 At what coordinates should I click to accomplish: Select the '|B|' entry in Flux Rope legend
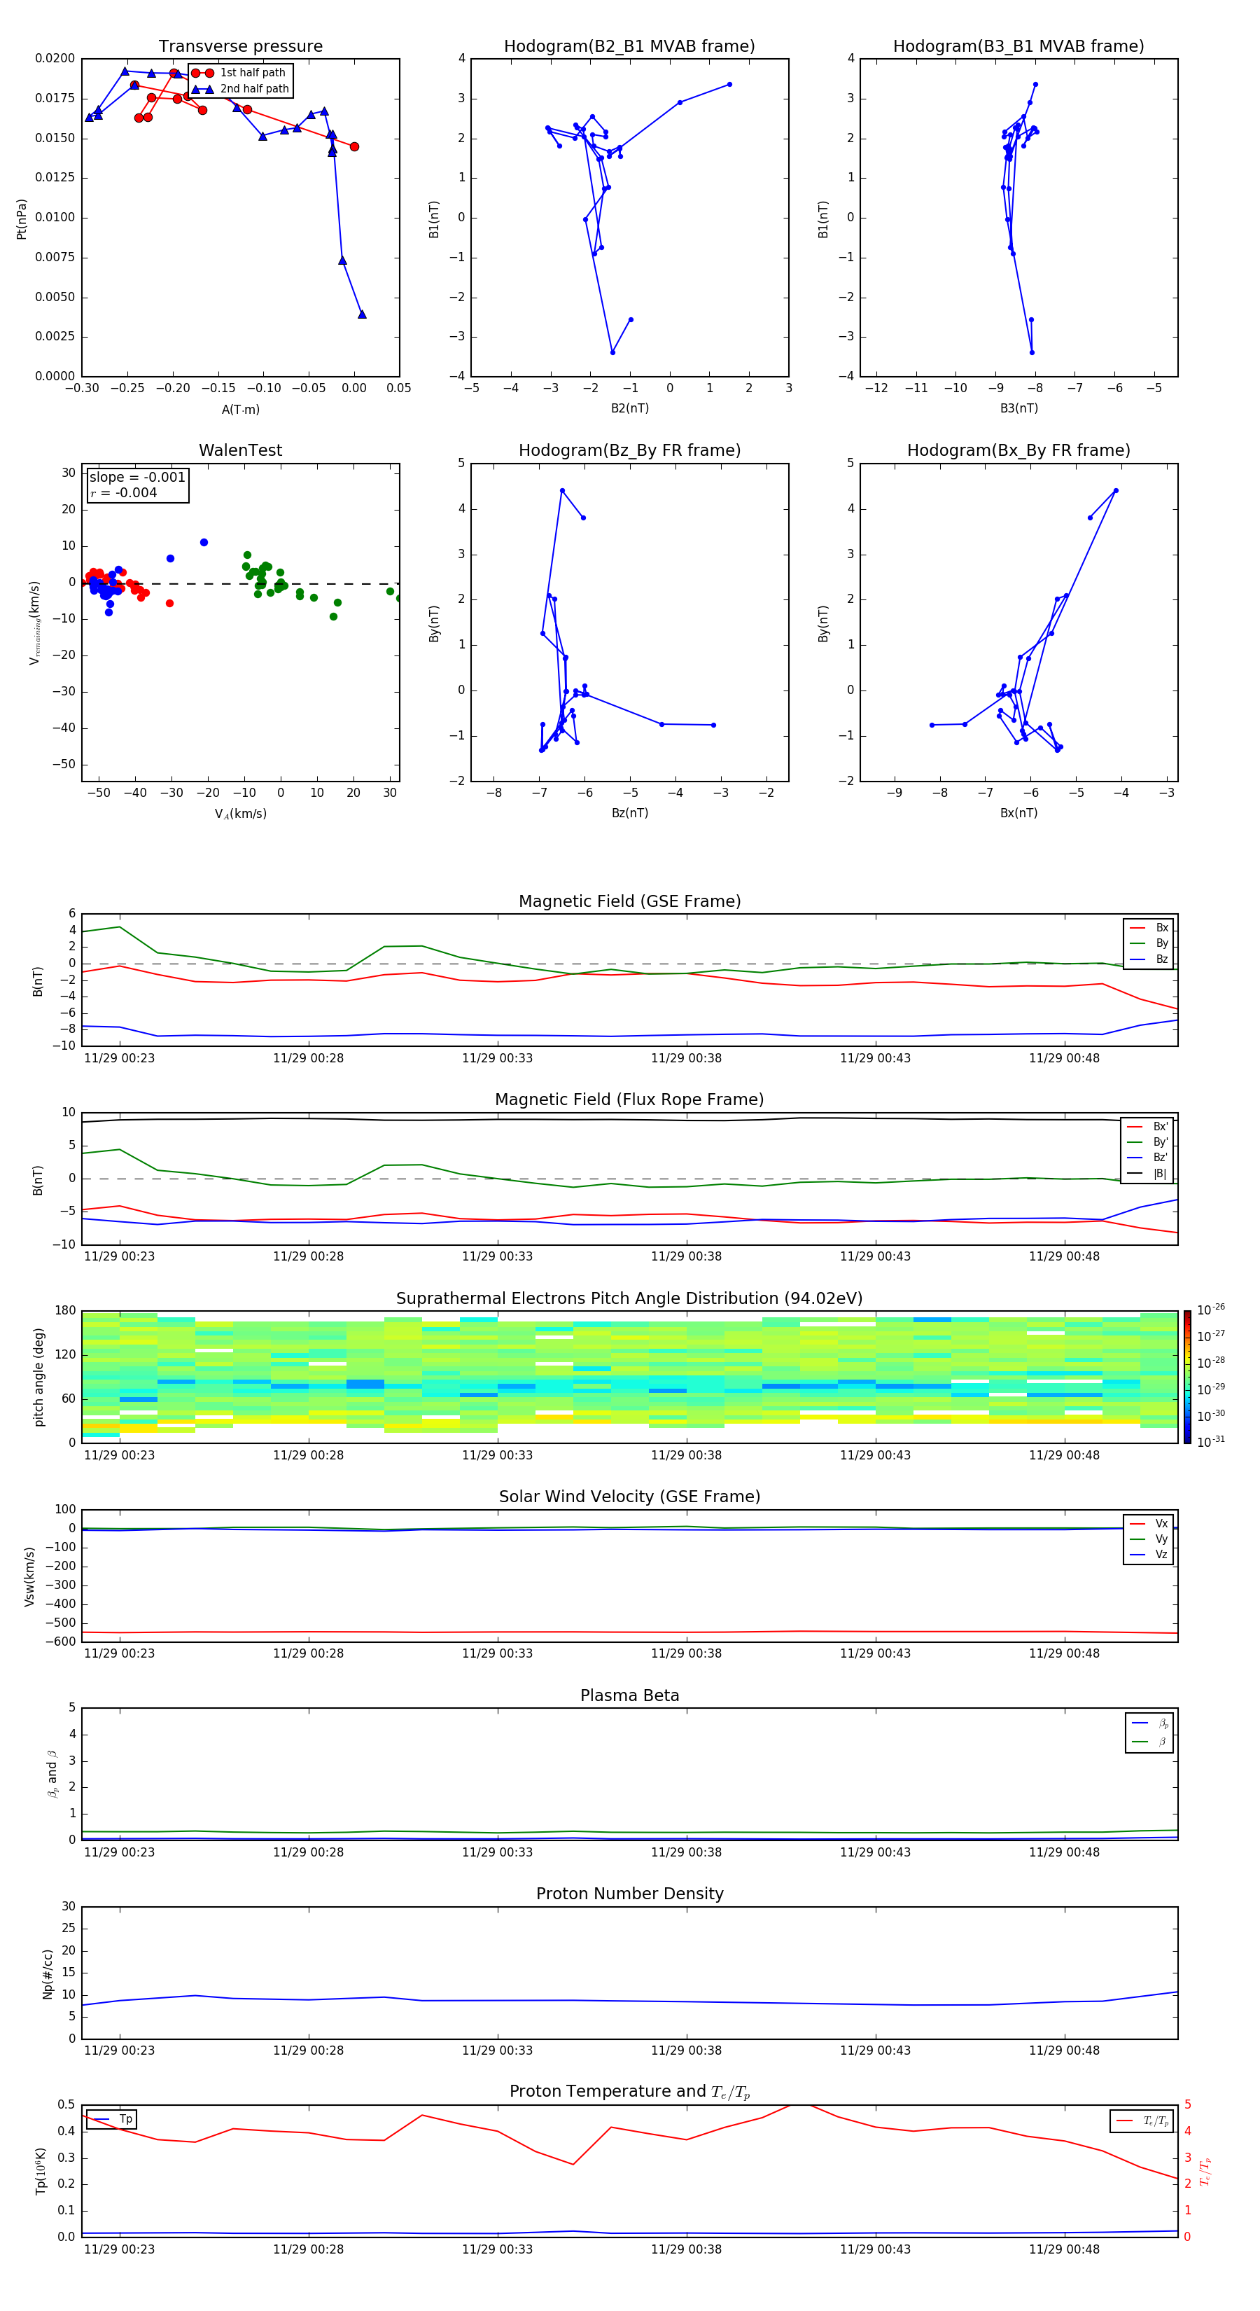pos(1148,1174)
